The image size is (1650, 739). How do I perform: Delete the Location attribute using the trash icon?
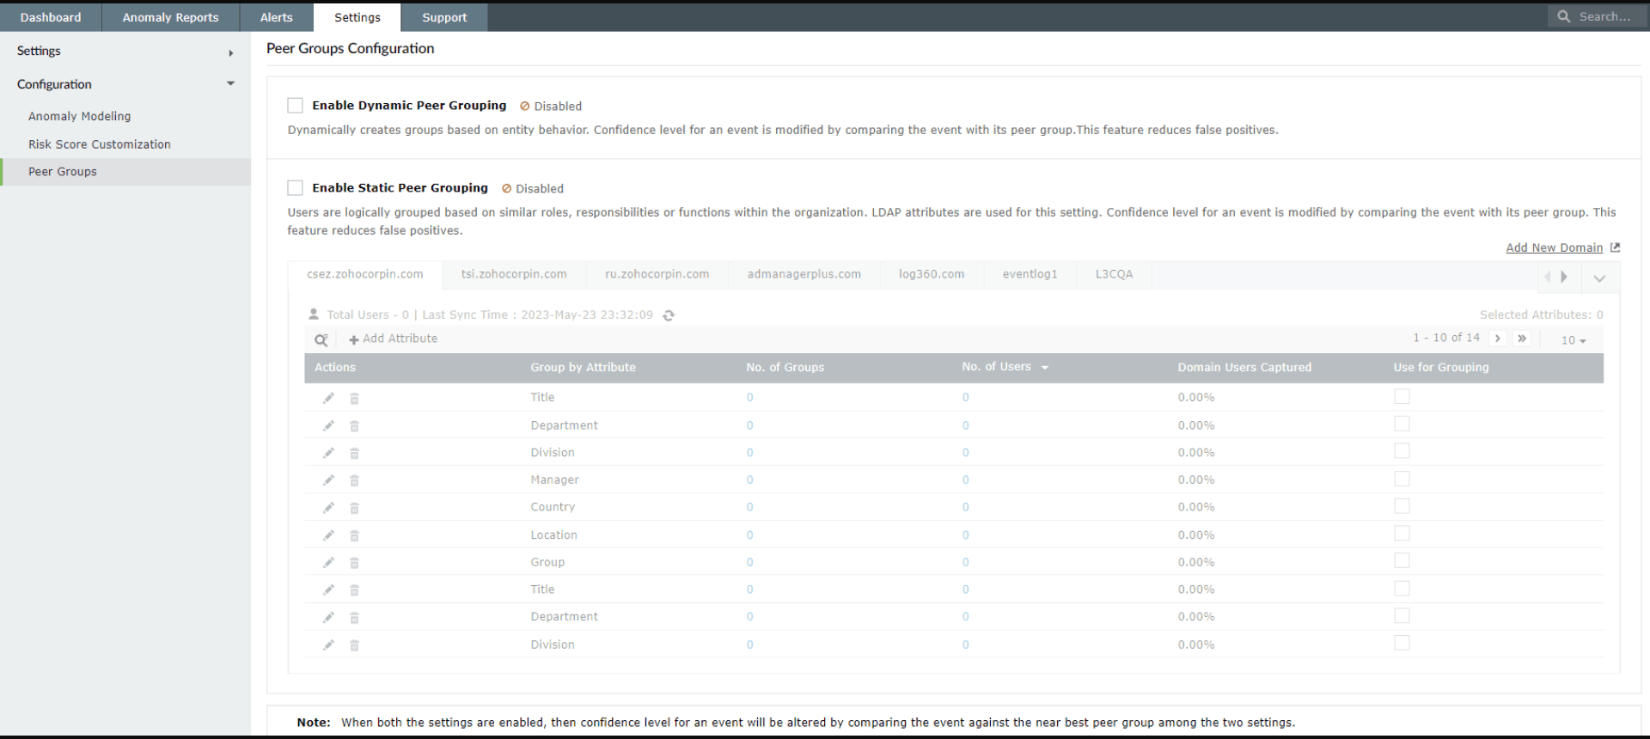pyautogui.click(x=354, y=535)
